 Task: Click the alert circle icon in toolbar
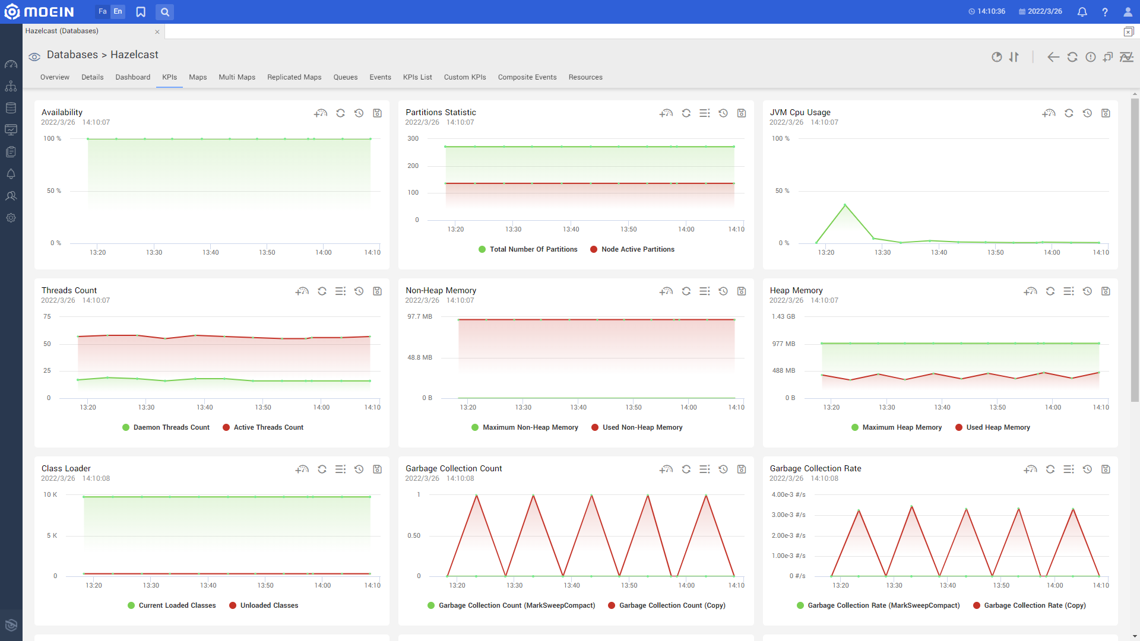pos(1091,57)
